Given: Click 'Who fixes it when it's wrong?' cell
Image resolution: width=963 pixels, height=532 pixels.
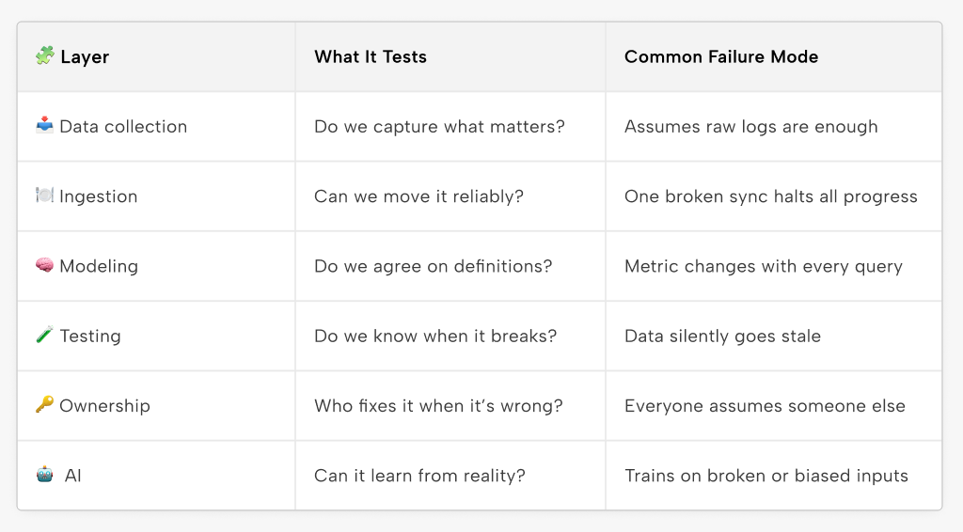Looking at the screenshot, I should pos(438,406).
